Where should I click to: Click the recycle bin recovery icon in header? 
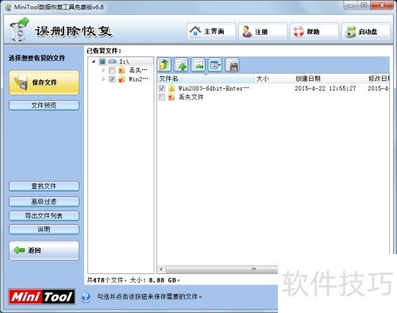point(19,29)
